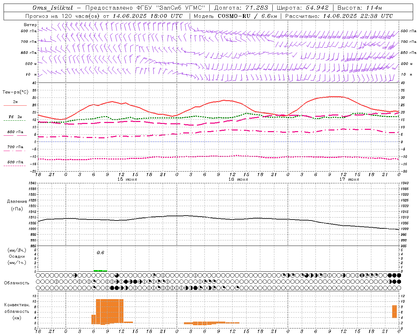
Task: Click the Давление pressure panel label
Action: pos(17,202)
